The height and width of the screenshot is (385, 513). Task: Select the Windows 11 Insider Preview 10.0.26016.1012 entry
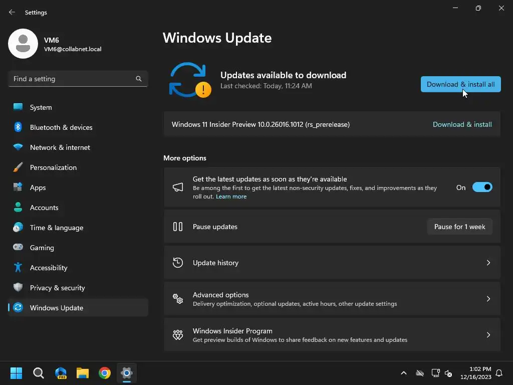[x=332, y=124]
